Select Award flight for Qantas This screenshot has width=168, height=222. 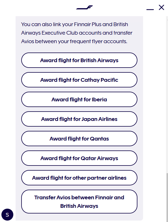point(79,139)
